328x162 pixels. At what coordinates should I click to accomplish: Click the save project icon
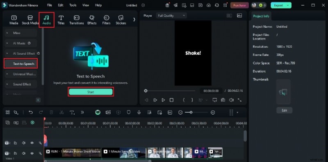coord(200,5)
